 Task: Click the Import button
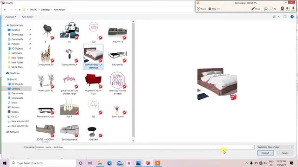point(265,153)
